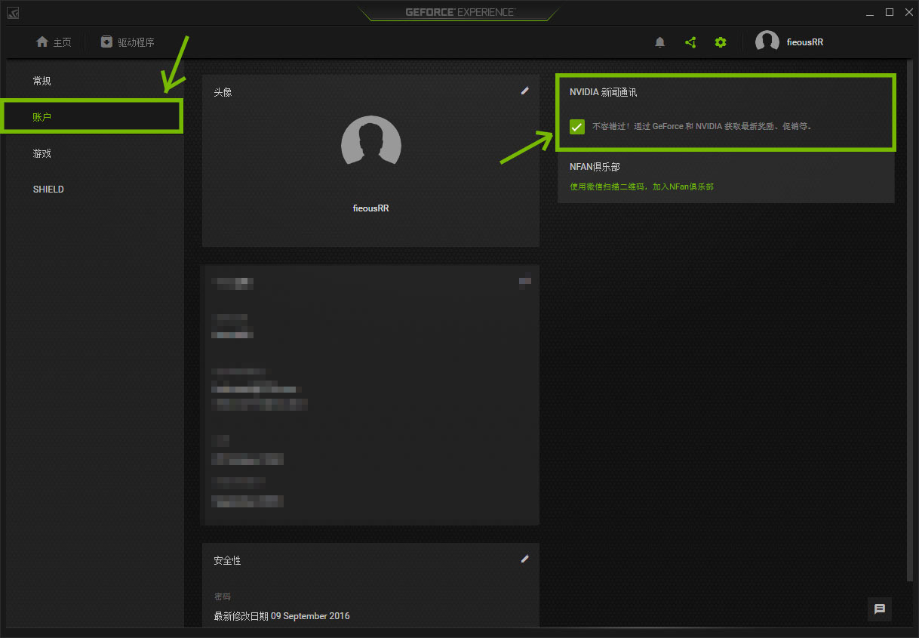Click the fieousRR username in header
Viewport: 919px width, 638px height.
point(805,42)
